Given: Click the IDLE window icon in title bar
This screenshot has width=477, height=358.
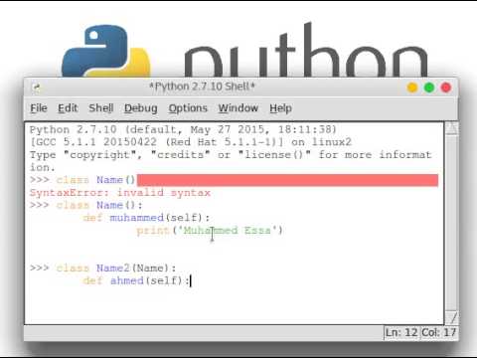Looking at the screenshot, I should click(x=37, y=88).
